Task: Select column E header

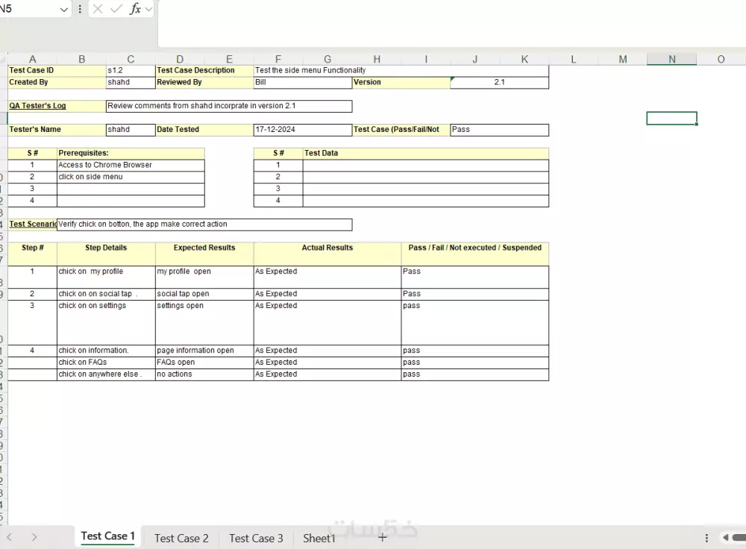Action: [x=229, y=59]
